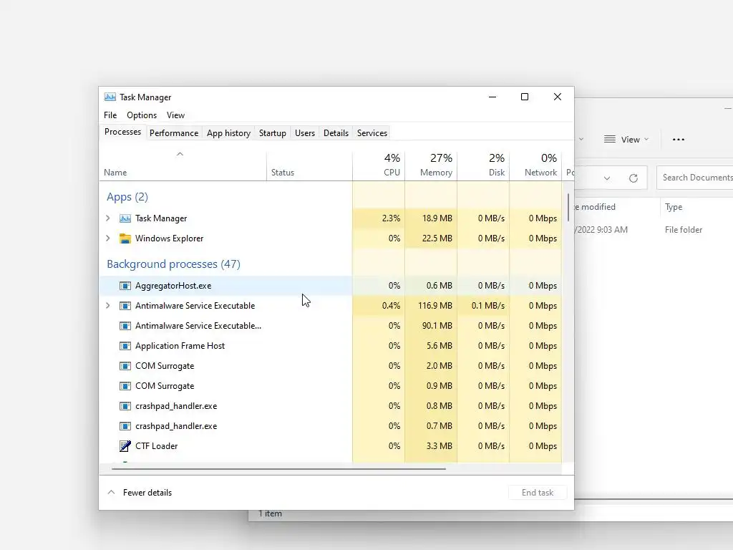The width and height of the screenshot is (733, 550).
Task: Select the CTF Loader process name
Action: [157, 446]
